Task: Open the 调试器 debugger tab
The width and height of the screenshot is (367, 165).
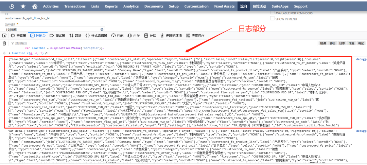Action: [x=57, y=36]
